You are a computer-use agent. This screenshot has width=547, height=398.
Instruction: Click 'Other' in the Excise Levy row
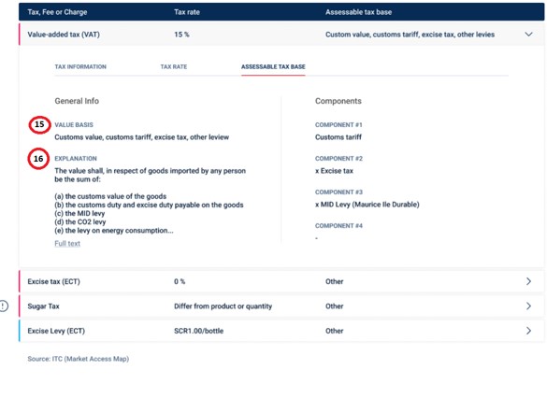click(x=334, y=331)
